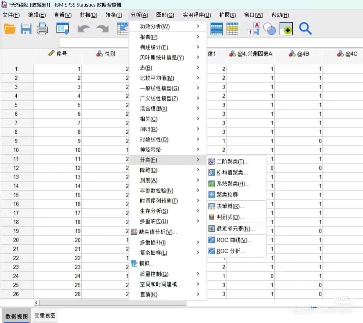Click the Redo arrow icon
Image resolution: width=363 pixels, height=323 pixels.
pos(102,29)
